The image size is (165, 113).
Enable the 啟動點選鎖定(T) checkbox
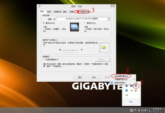click(44, 59)
